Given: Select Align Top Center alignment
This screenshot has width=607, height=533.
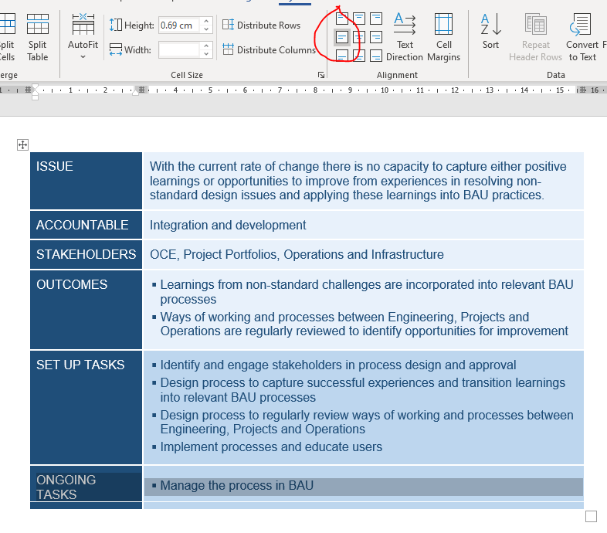Looking at the screenshot, I should (x=359, y=19).
